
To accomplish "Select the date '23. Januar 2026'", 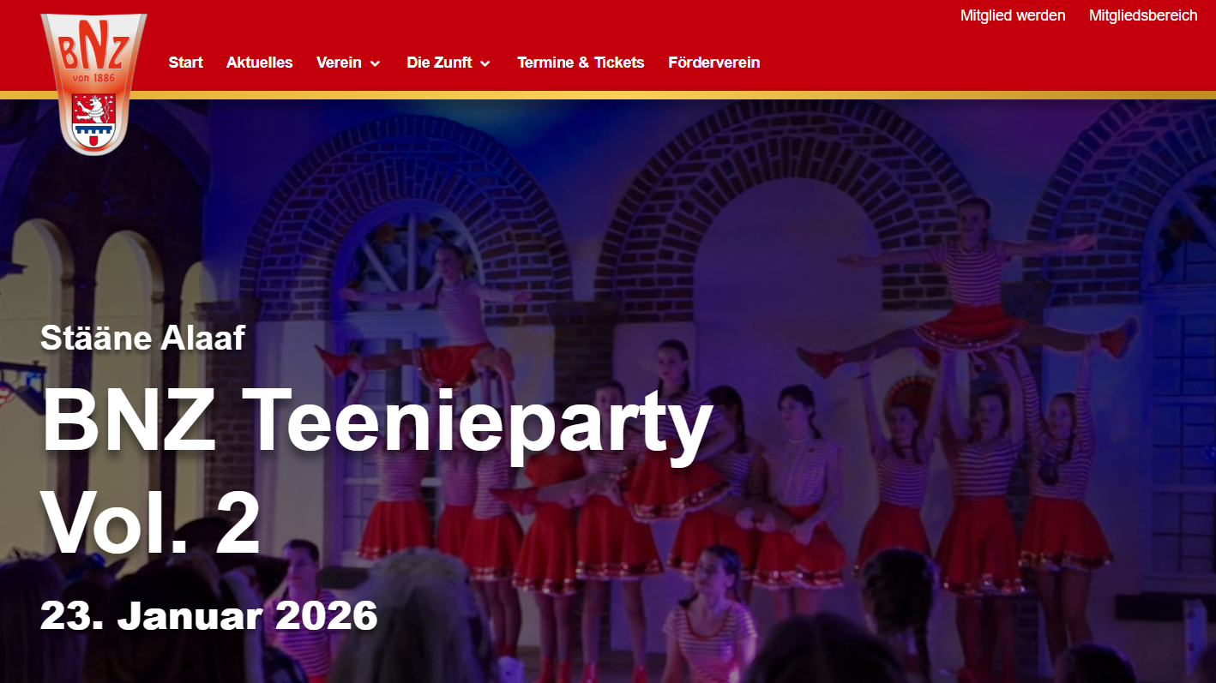I will click(x=209, y=615).
